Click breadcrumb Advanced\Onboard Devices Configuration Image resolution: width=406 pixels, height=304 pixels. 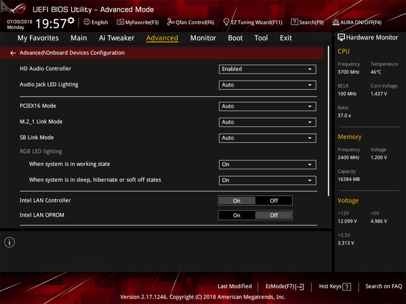72,53
